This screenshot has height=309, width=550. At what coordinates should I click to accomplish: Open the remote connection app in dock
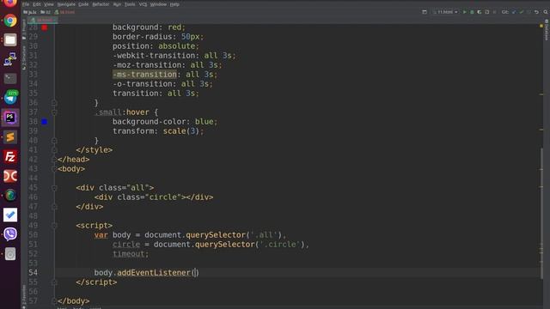coord(10,59)
